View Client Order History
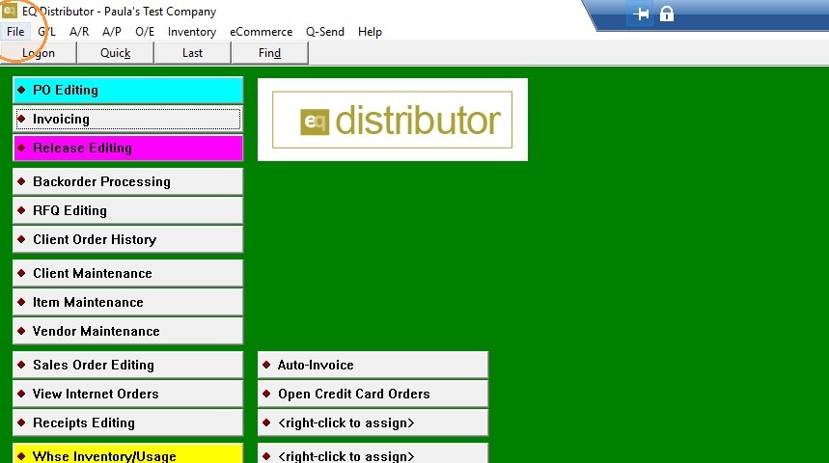 pos(128,239)
